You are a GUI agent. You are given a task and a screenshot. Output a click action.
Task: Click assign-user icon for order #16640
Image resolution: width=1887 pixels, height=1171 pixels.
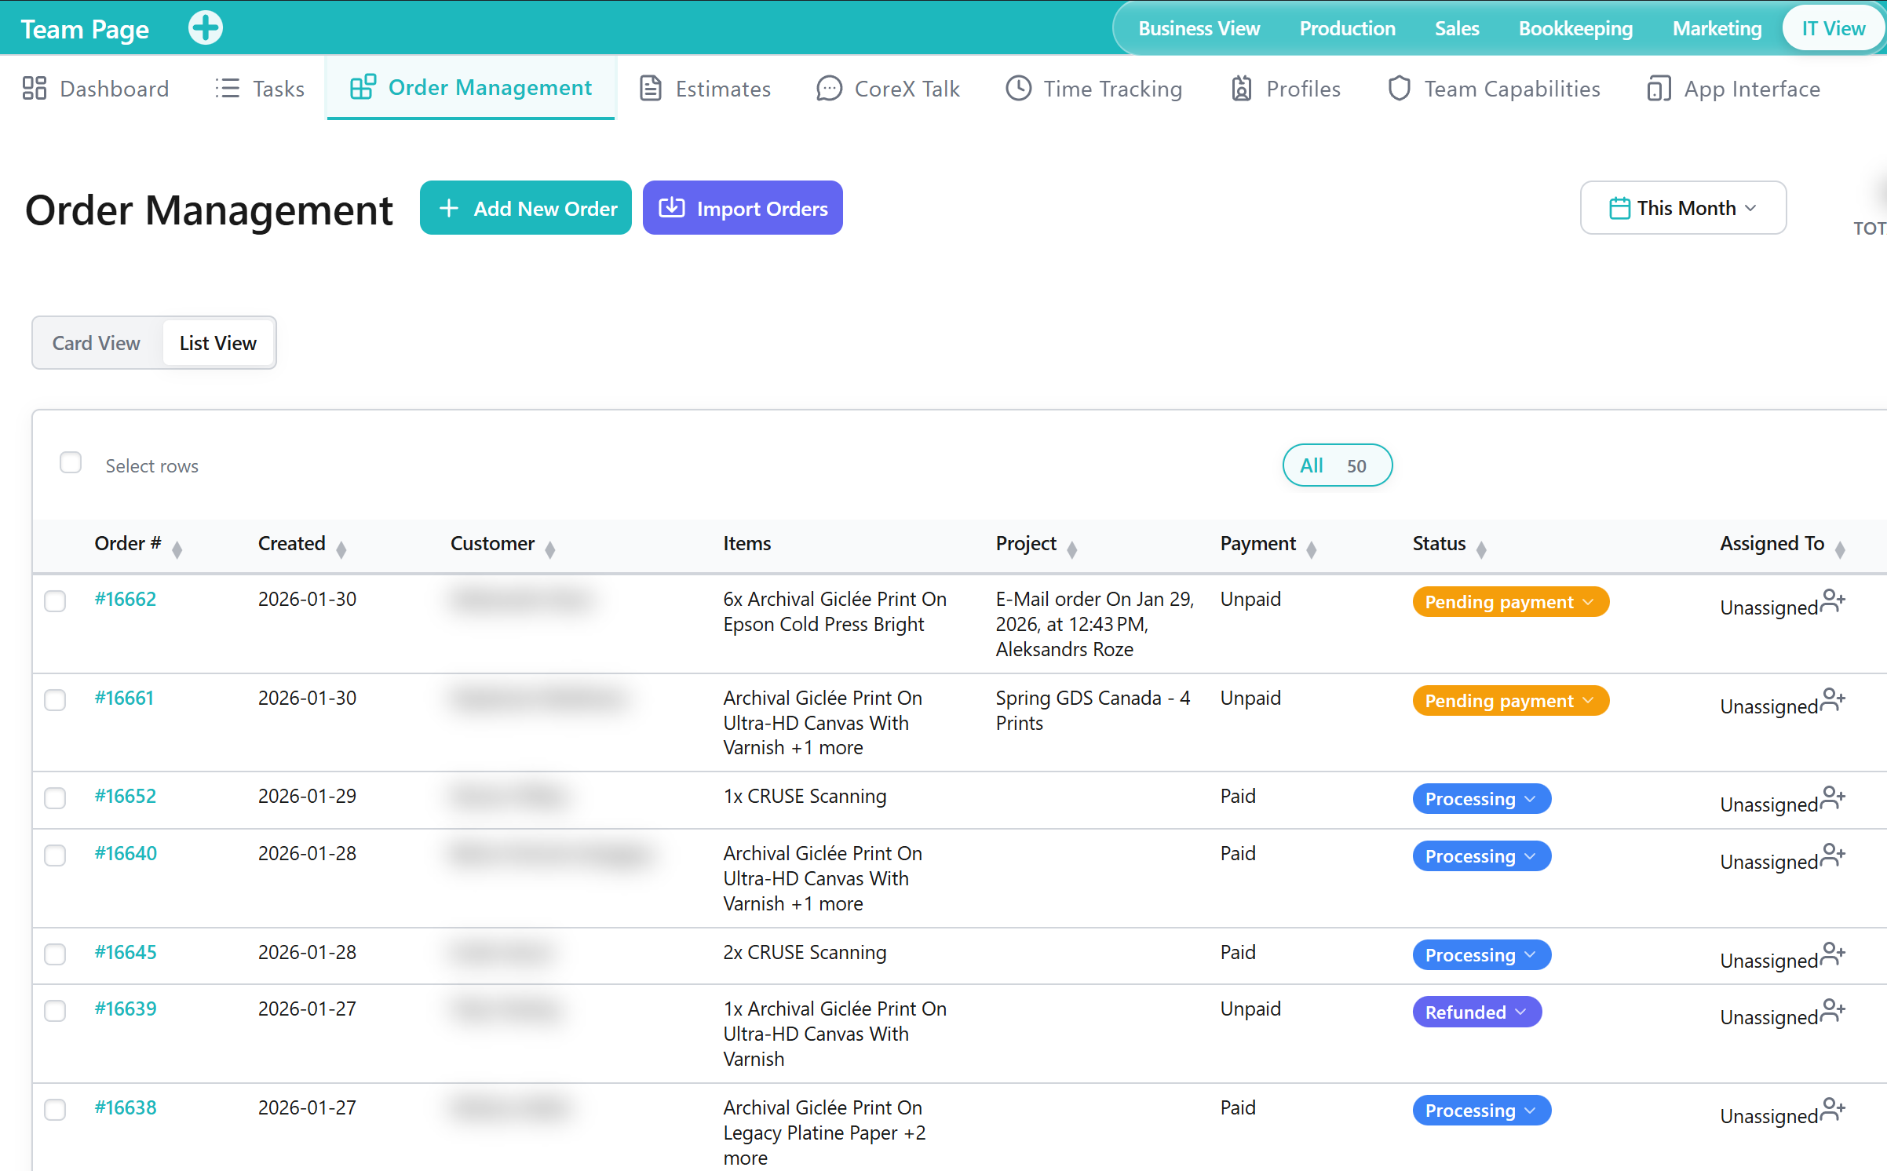1832,855
